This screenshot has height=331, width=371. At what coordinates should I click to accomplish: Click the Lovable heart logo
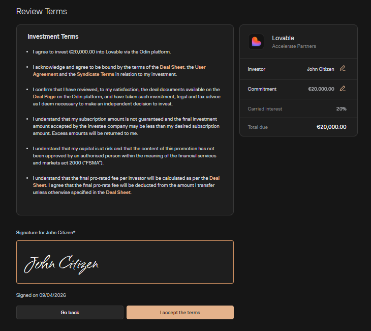pyautogui.click(x=256, y=42)
